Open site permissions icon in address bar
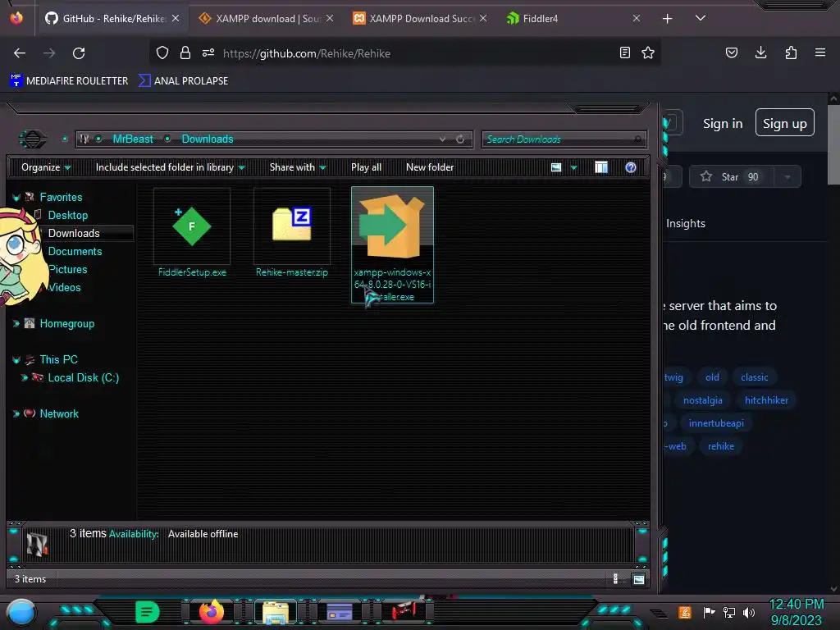 208,53
